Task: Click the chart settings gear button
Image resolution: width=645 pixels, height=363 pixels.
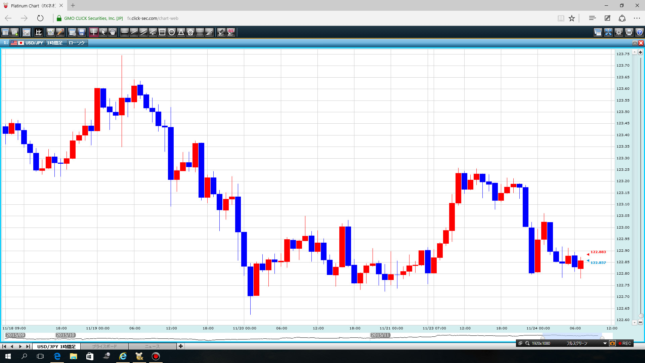Action: (619, 32)
